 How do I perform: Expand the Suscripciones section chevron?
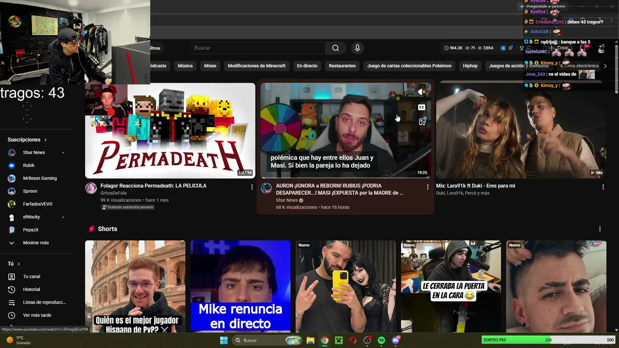45,140
